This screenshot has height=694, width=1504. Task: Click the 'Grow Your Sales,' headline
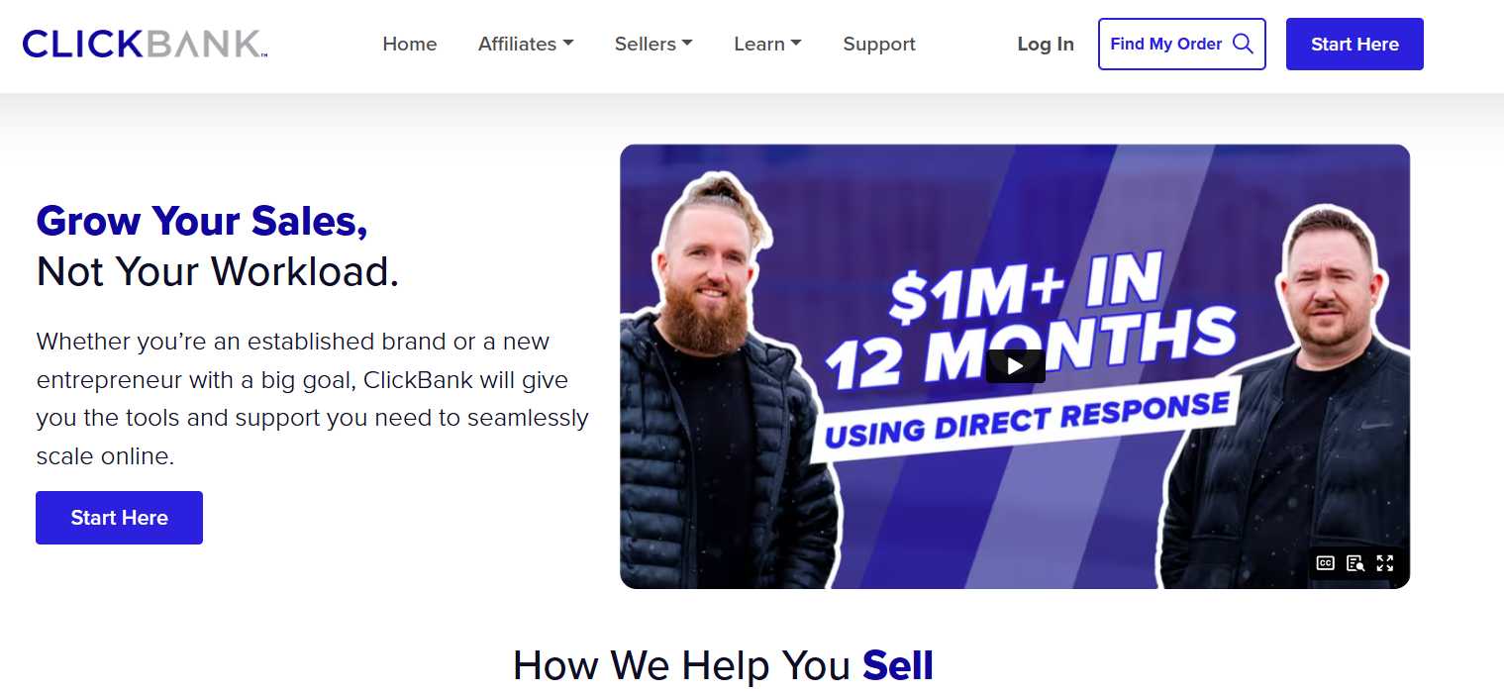coord(202,221)
